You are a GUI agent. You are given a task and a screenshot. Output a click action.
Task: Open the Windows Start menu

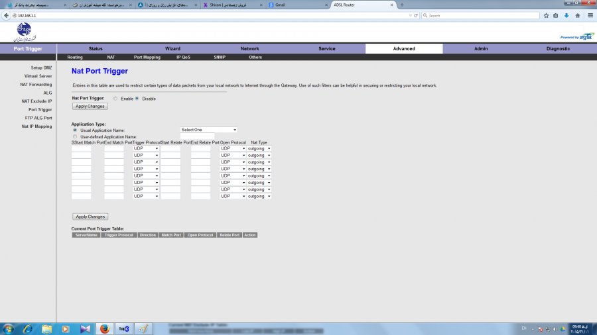(x=8, y=329)
